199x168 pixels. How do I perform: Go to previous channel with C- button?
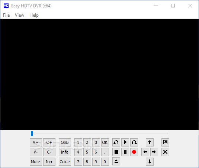tap(49, 152)
